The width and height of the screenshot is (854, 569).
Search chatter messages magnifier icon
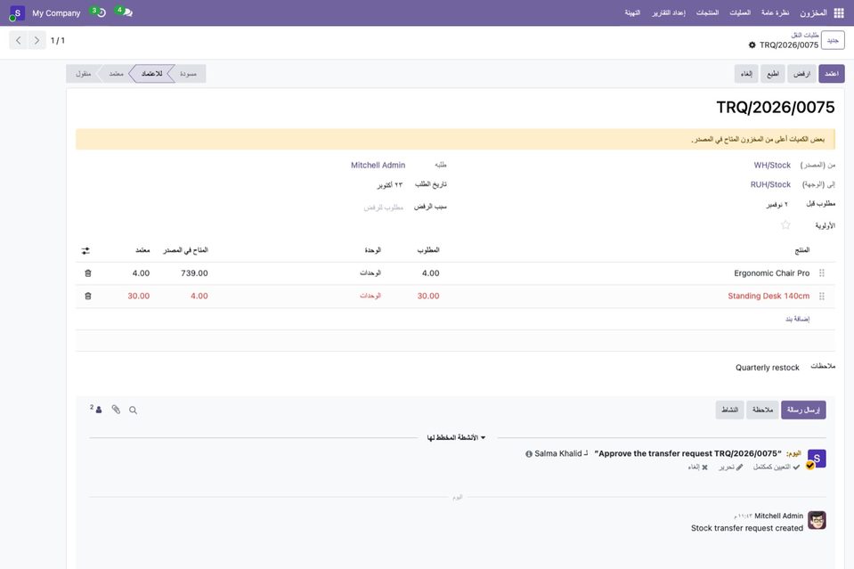point(133,410)
